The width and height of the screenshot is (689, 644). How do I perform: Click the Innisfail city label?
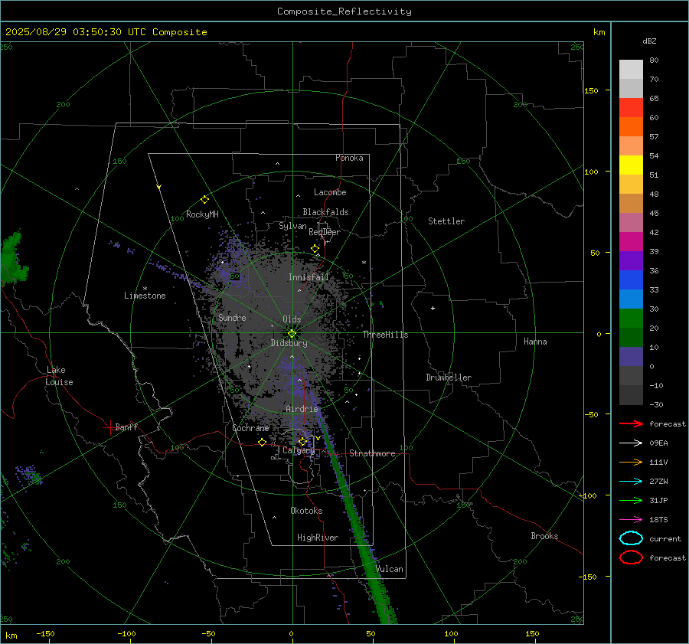(309, 277)
